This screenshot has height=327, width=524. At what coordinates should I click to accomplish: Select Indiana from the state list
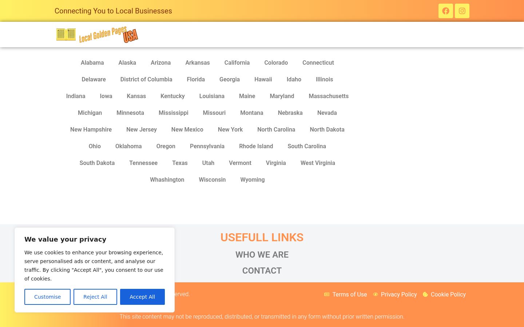pyautogui.click(x=76, y=96)
